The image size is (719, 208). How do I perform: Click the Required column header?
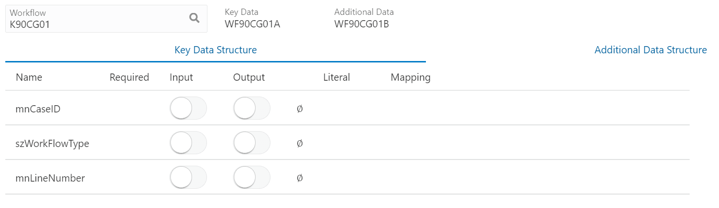click(129, 77)
